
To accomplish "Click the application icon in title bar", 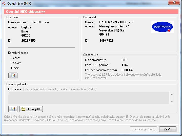I will click(x=4, y=3).
